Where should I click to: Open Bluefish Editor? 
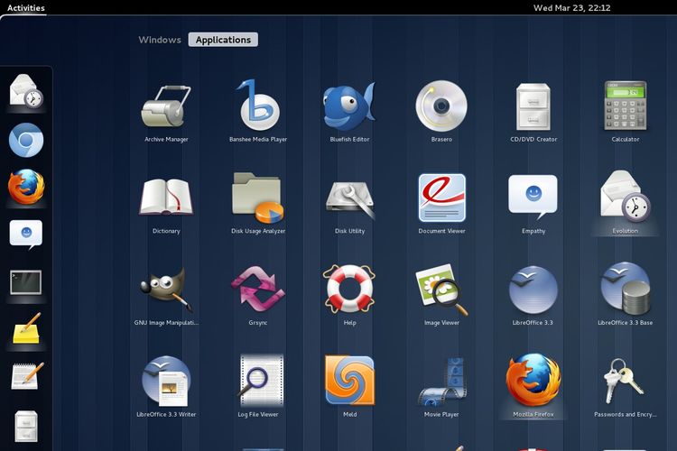point(349,107)
